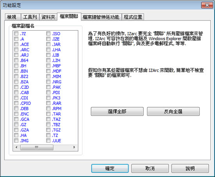Open the 檔案總管伸延功能 tab

(101, 17)
